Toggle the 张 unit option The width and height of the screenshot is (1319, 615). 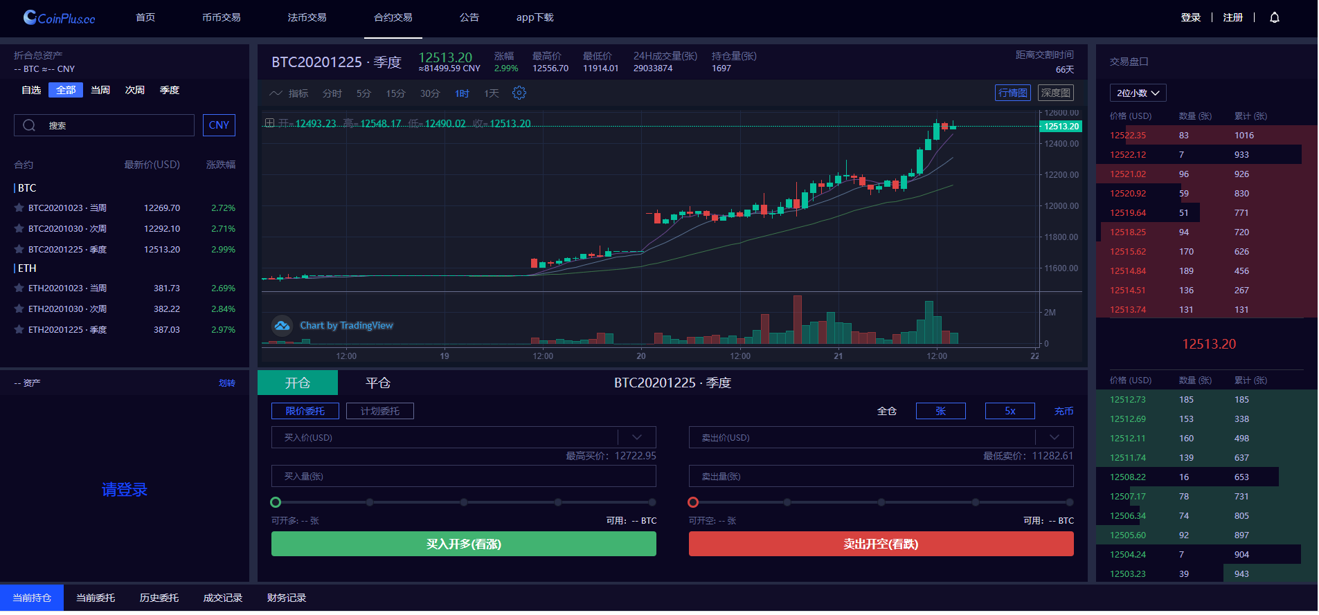click(941, 411)
